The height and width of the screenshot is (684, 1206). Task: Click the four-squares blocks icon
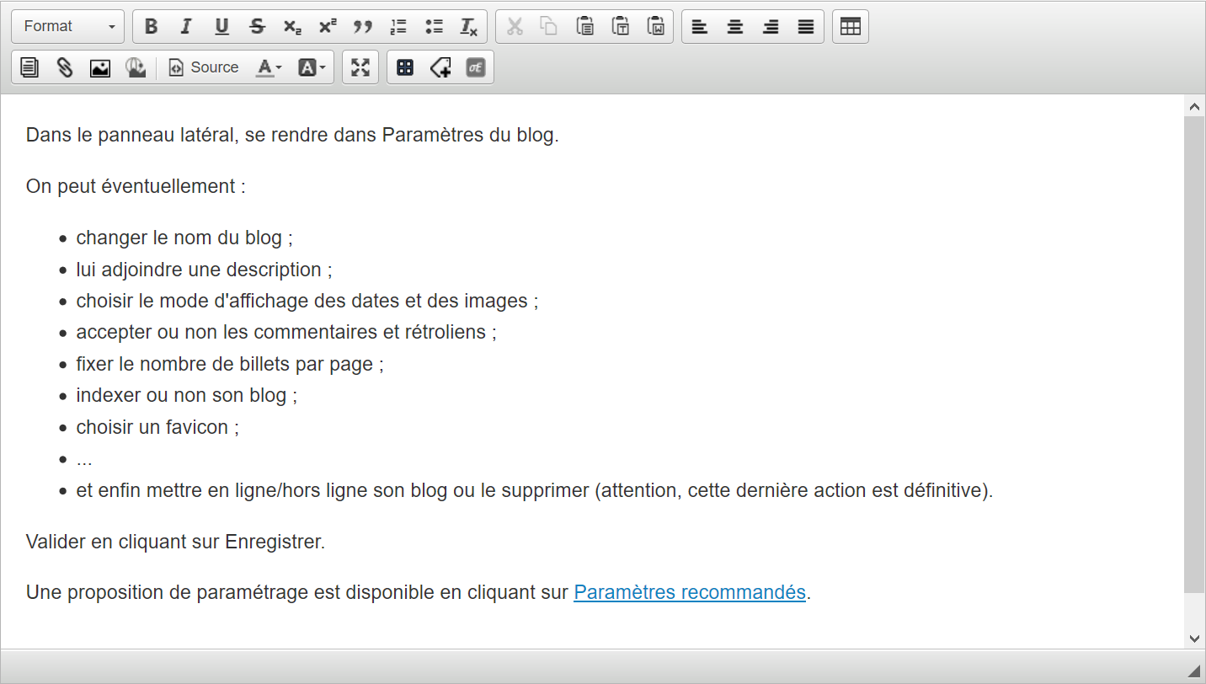405,67
